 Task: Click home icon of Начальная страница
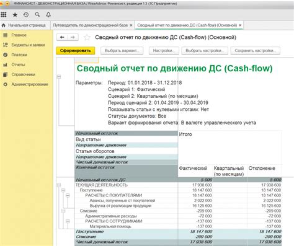pos(4,25)
